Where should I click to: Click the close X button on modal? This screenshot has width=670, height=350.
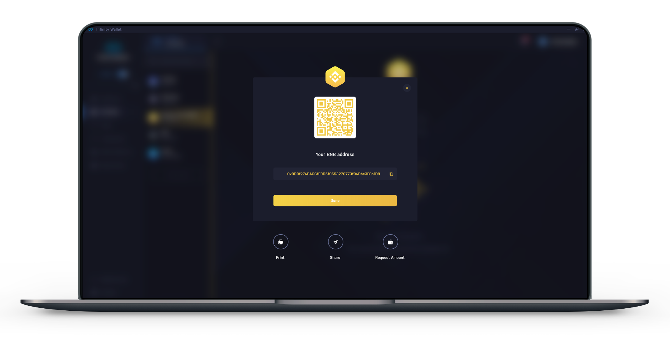point(407,88)
